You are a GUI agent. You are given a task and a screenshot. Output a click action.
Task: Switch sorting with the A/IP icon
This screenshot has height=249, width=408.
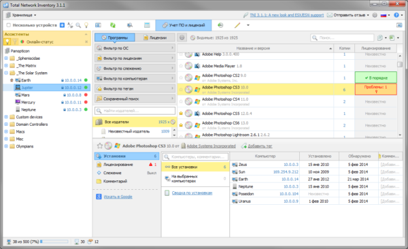[70, 25]
